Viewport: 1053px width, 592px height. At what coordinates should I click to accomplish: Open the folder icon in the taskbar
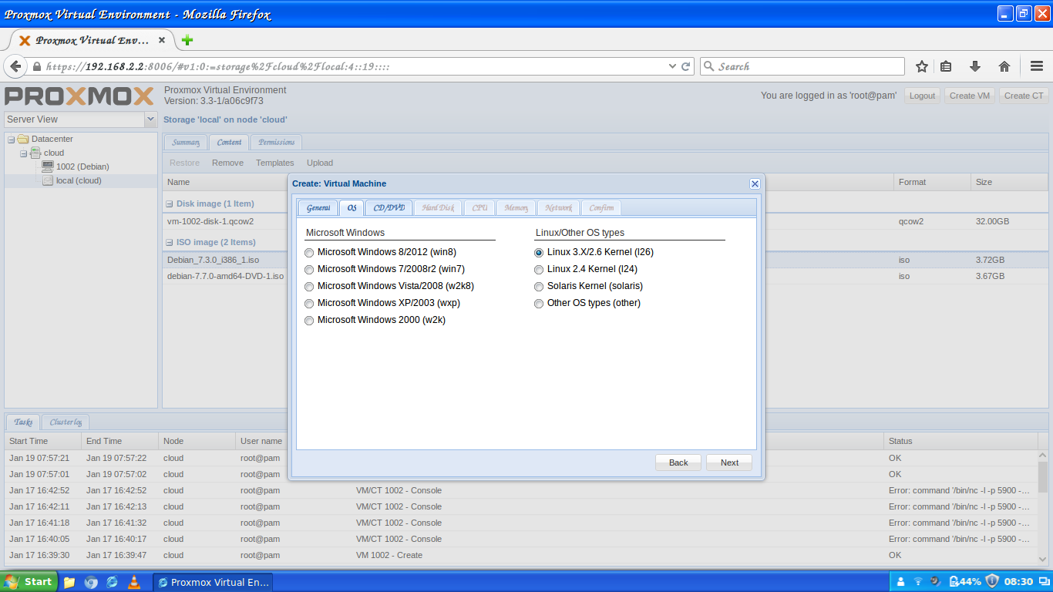coord(69,582)
